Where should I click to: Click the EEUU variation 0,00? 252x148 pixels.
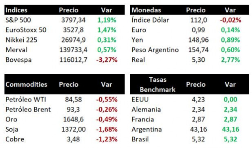[230, 100]
